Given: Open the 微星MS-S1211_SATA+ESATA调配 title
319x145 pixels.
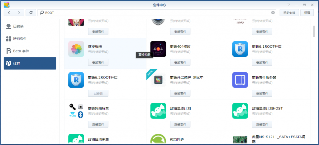Looking at the screenshot, I should point(279,139).
